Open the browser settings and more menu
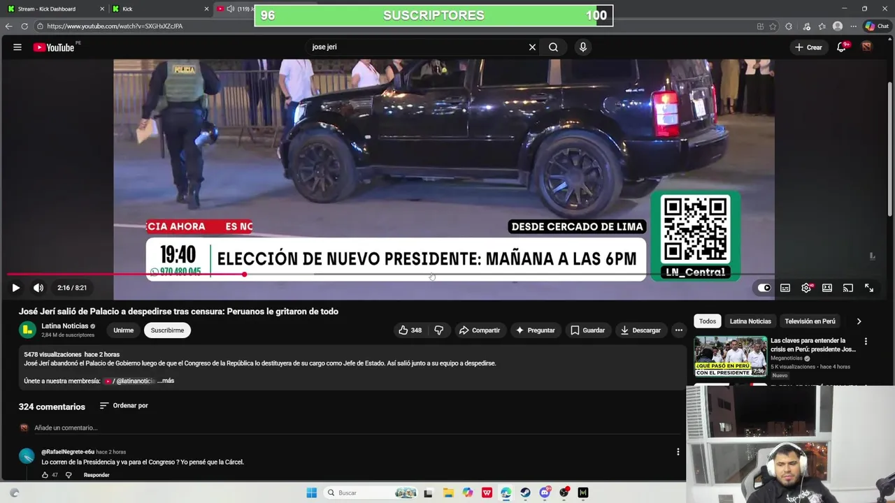The width and height of the screenshot is (895, 503). pyautogui.click(x=853, y=26)
